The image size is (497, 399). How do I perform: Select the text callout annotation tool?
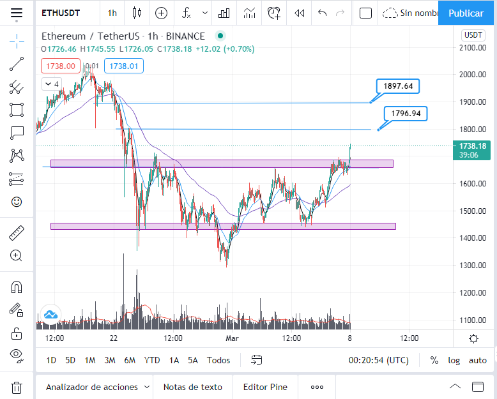coord(17,133)
